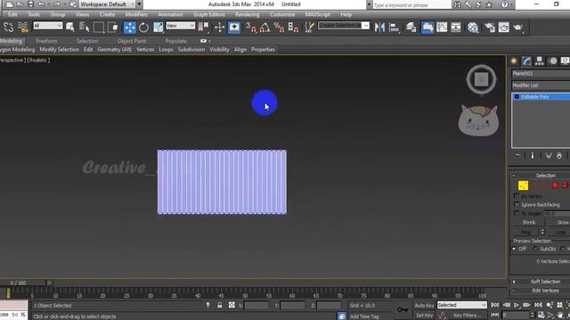Open the Schematic View icon

tap(456, 28)
